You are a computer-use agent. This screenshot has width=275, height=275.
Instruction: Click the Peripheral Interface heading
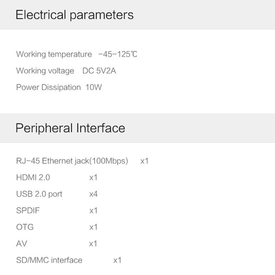click(x=70, y=128)
